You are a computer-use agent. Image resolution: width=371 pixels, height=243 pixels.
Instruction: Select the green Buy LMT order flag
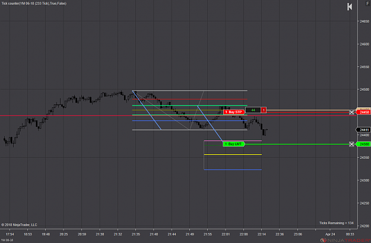coord(234,144)
